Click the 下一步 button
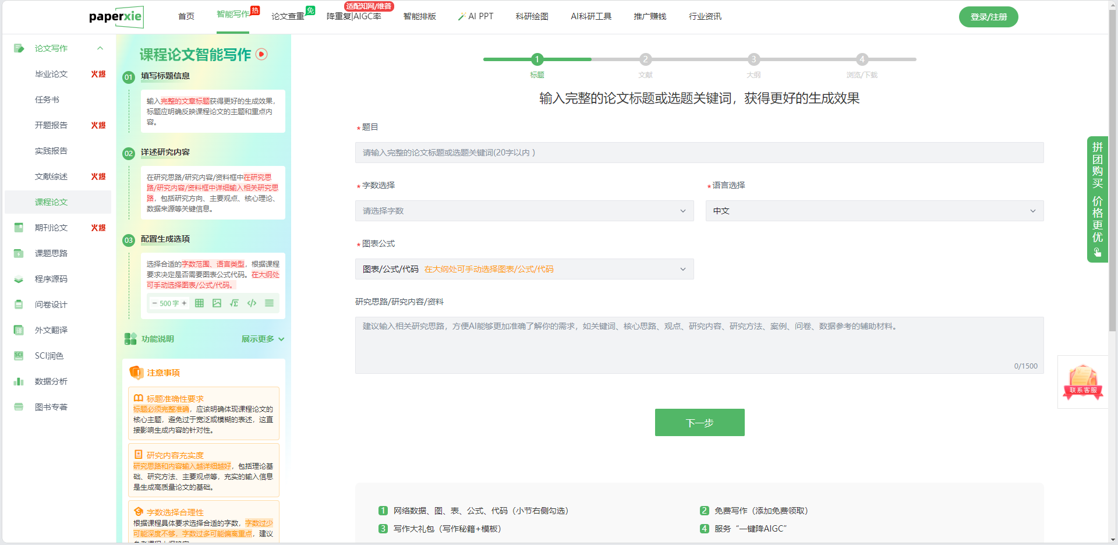 pyautogui.click(x=699, y=423)
